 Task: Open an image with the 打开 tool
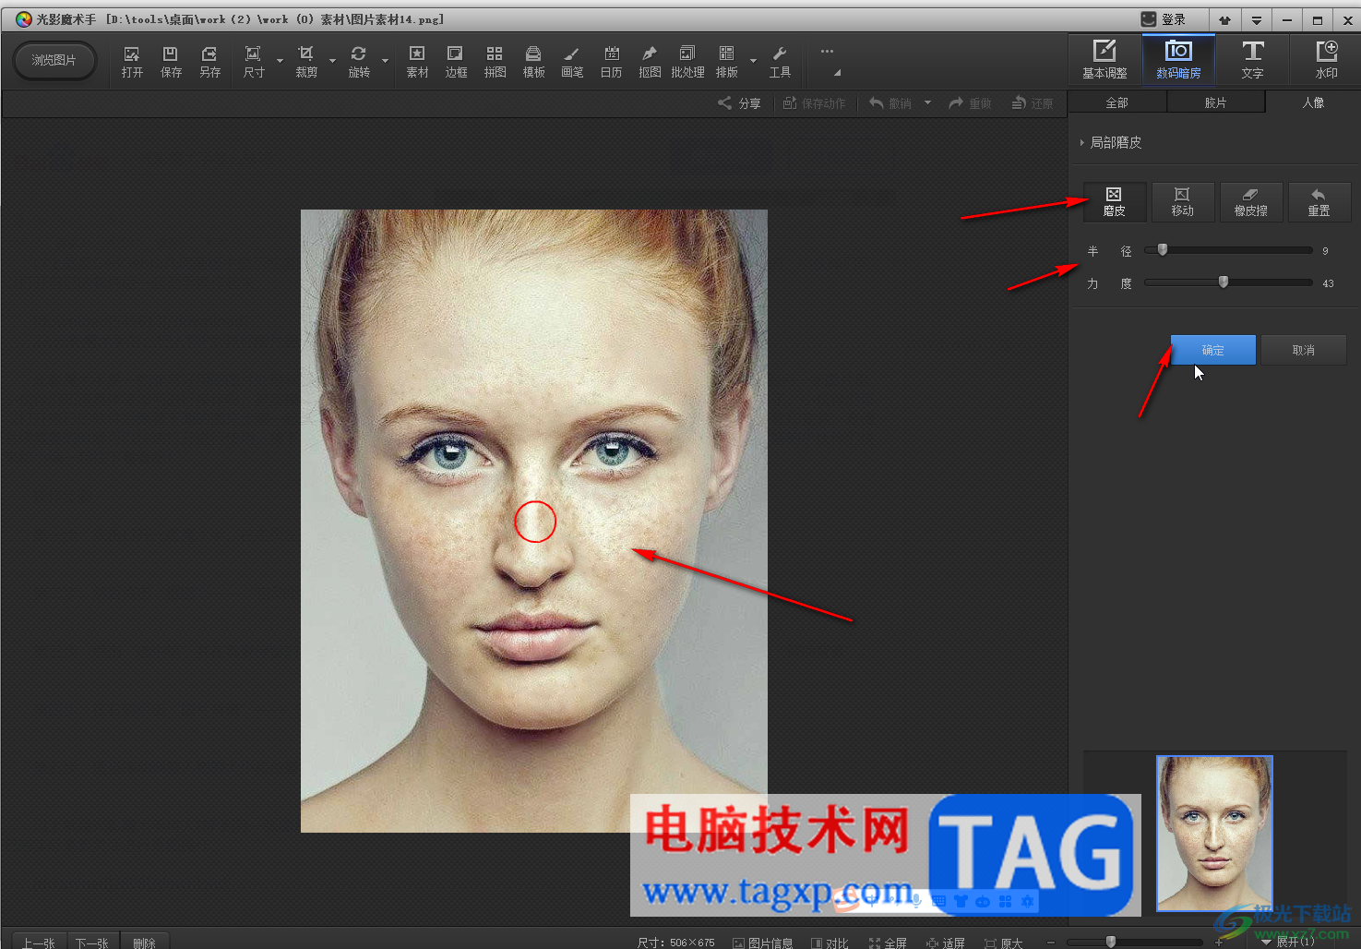[132, 61]
